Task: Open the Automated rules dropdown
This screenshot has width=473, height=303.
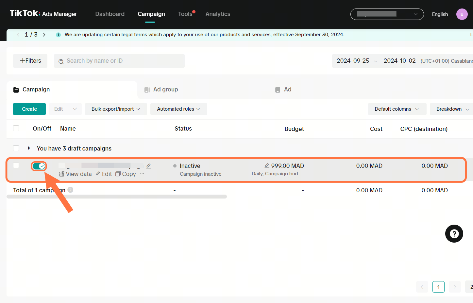Action: [x=178, y=109]
